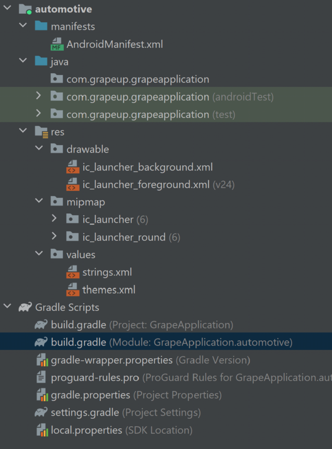This screenshot has height=449, width=332.
Task: Select the drawable folder label
Action: [88, 149]
